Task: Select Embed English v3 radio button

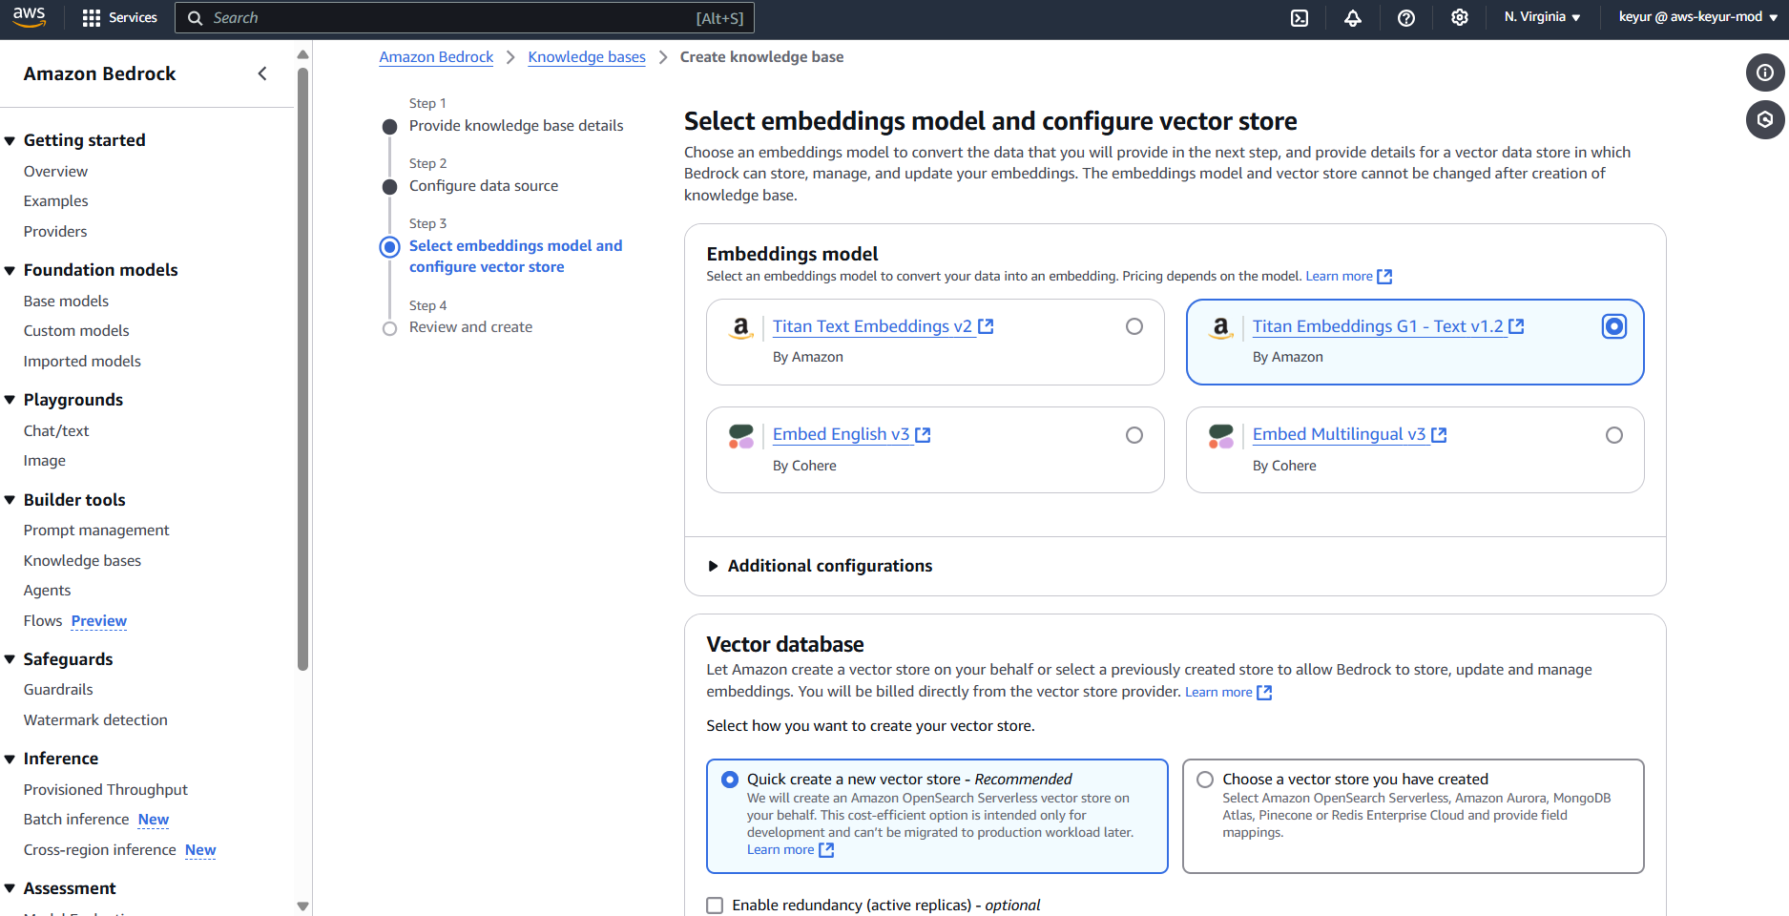Action: coord(1134,435)
